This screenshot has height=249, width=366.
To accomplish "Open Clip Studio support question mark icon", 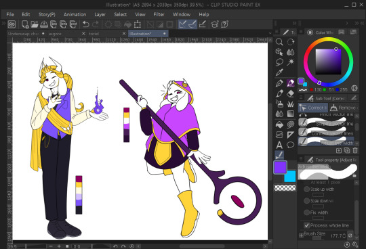I will pyautogui.click(x=224, y=24).
